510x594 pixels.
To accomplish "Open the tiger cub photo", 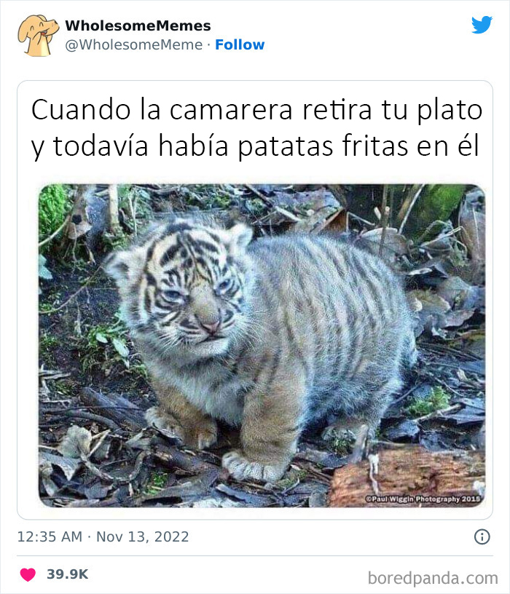I will coord(262,346).
